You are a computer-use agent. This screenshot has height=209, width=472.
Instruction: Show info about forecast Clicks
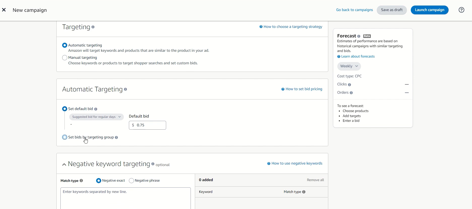tap(349, 85)
